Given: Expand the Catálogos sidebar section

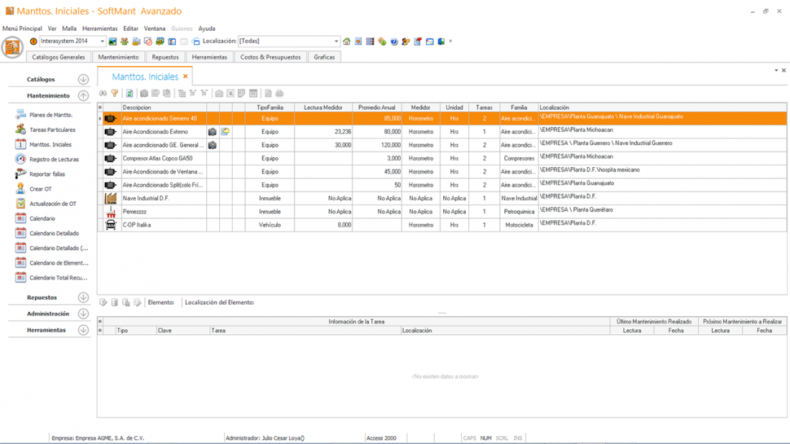Looking at the screenshot, I should pos(83,80).
